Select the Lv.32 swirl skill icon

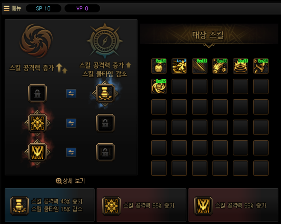coord(159,86)
